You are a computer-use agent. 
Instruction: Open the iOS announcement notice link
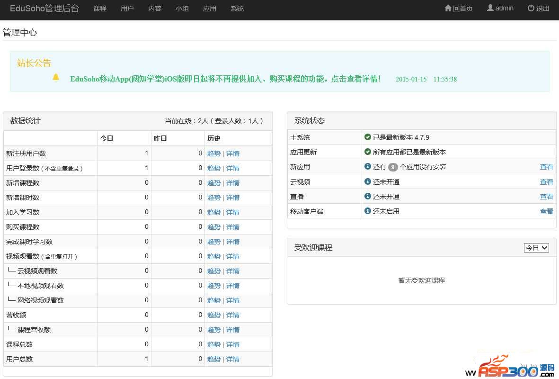tap(225, 79)
